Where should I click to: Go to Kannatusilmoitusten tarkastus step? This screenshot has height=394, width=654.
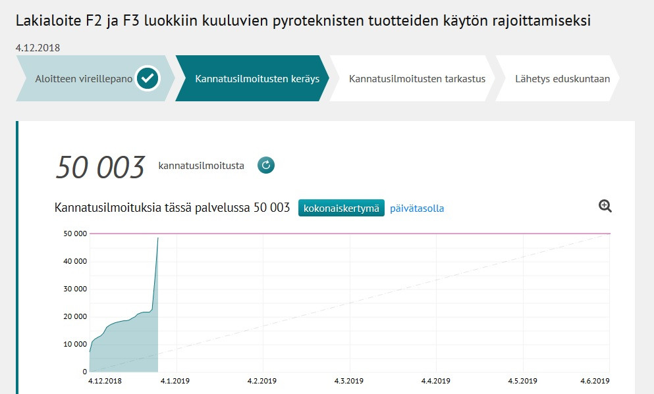417,79
